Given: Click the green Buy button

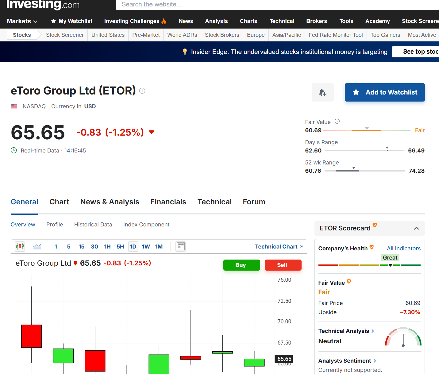Looking at the screenshot, I should 242,265.
